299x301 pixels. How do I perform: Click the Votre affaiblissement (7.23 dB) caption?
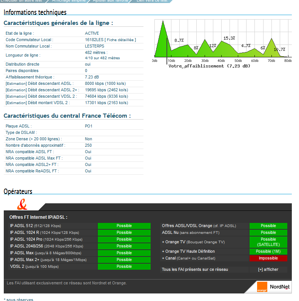coord(209,66)
